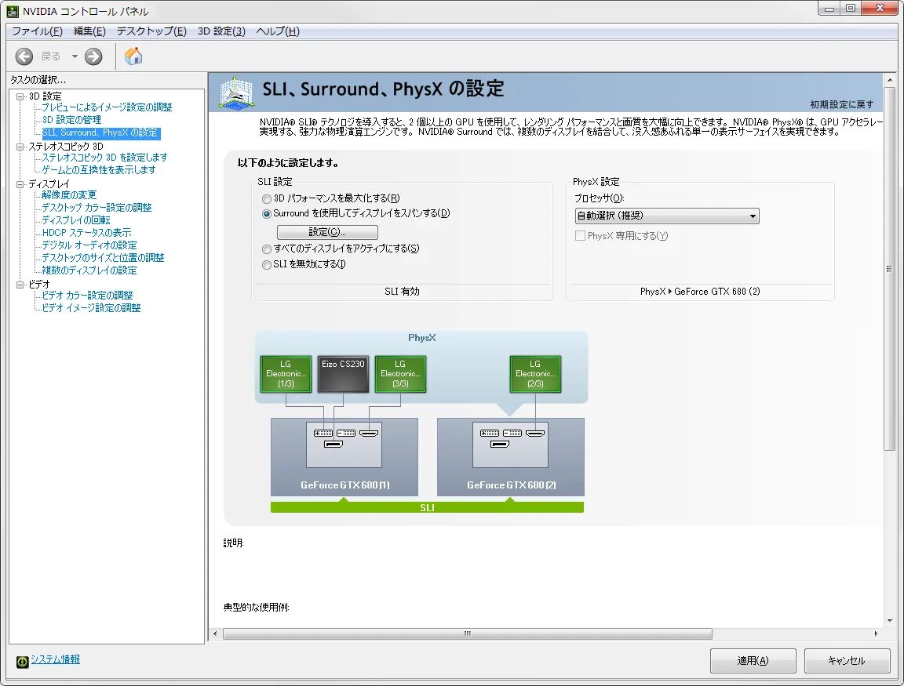Image resolution: width=904 pixels, height=686 pixels.
Task: Select the LG Electronic (3/3) display tile
Action: tap(400, 375)
